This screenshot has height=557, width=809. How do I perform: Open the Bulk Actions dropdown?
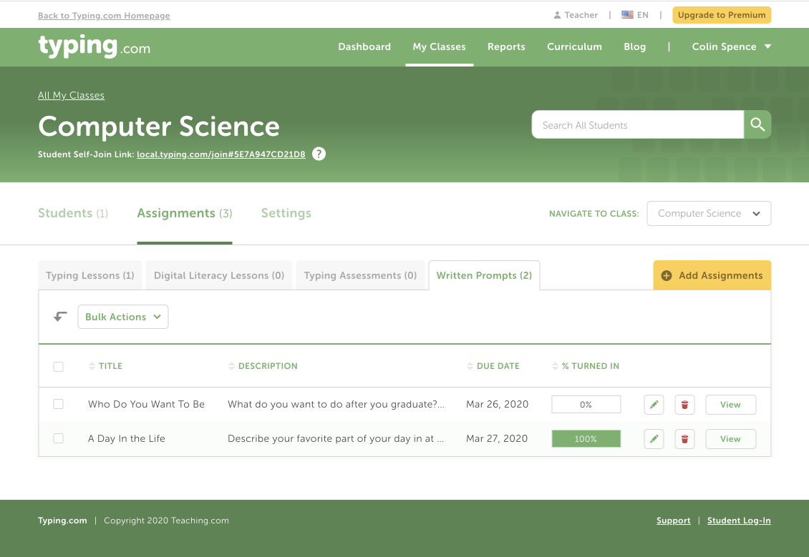(x=122, y=316)
